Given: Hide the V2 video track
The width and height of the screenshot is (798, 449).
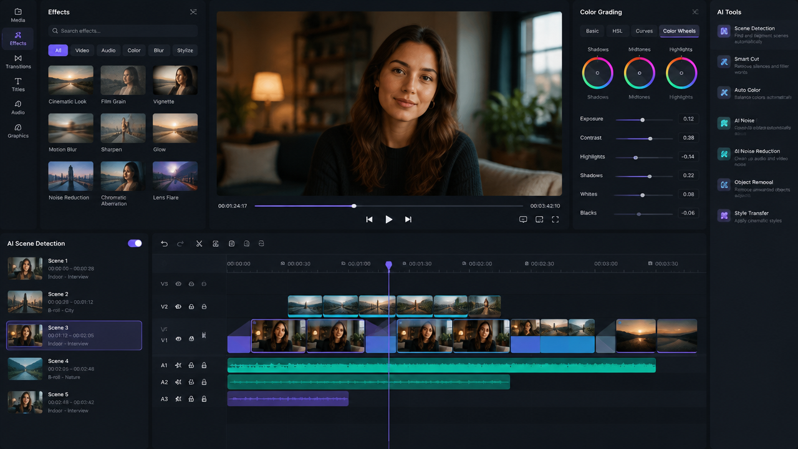Looking at the screenshot, I should point(178,307).
